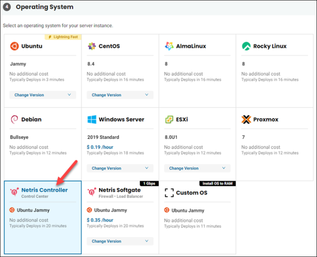Image resolution: width=317 pixels, height=257 pixels.
Task: Open Netris Softgate Change Version dropdown
Action: click(x=120, y=241)
